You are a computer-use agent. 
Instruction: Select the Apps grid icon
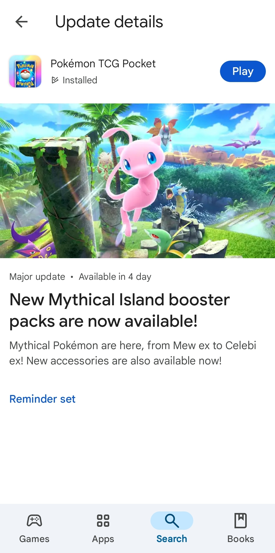(103, 520)
